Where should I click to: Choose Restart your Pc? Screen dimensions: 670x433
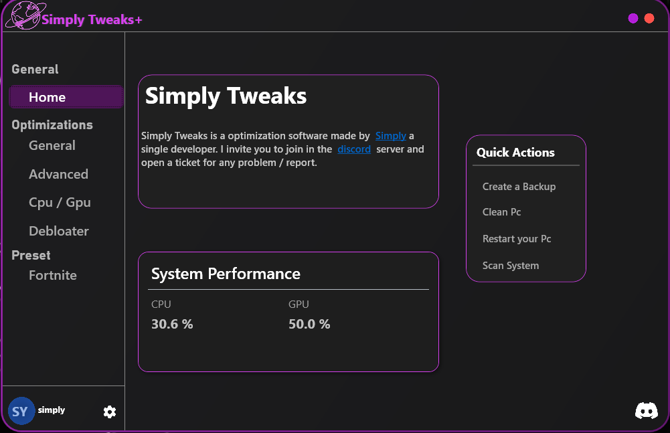pos(517,239)
